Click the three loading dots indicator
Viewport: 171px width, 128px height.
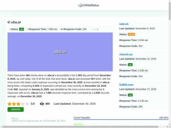tap(95, 29)
